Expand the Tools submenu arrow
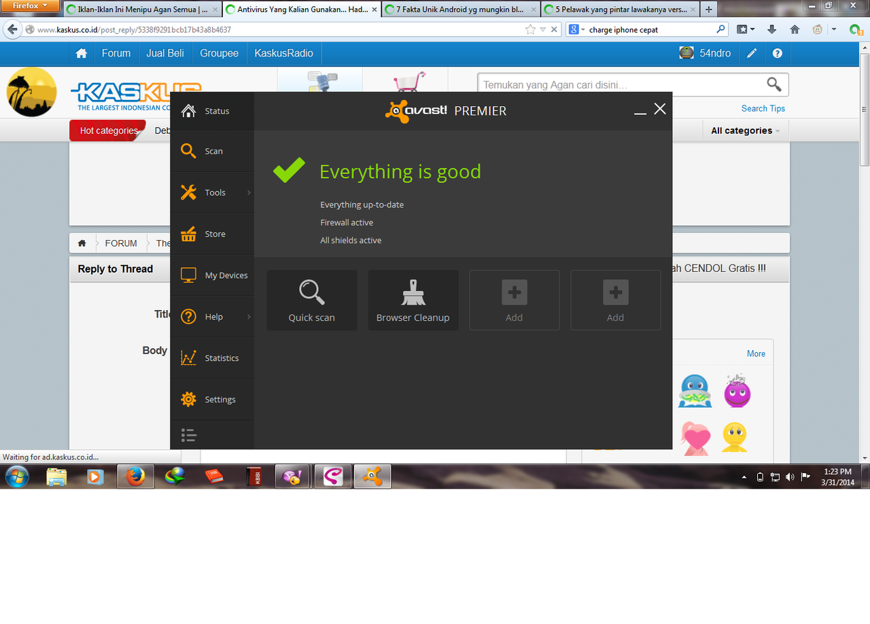The height and width of the screenshot is (624, 870). coord(249,192)
